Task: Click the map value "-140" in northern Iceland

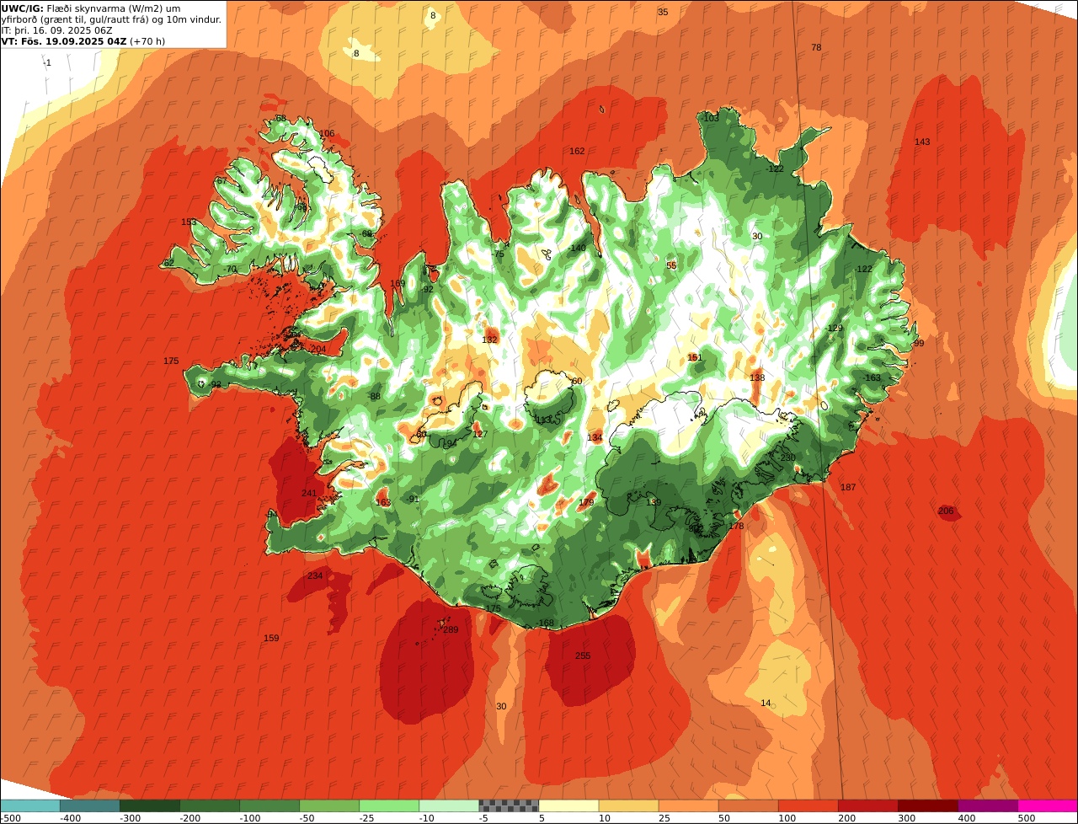Action: (577, 248)
